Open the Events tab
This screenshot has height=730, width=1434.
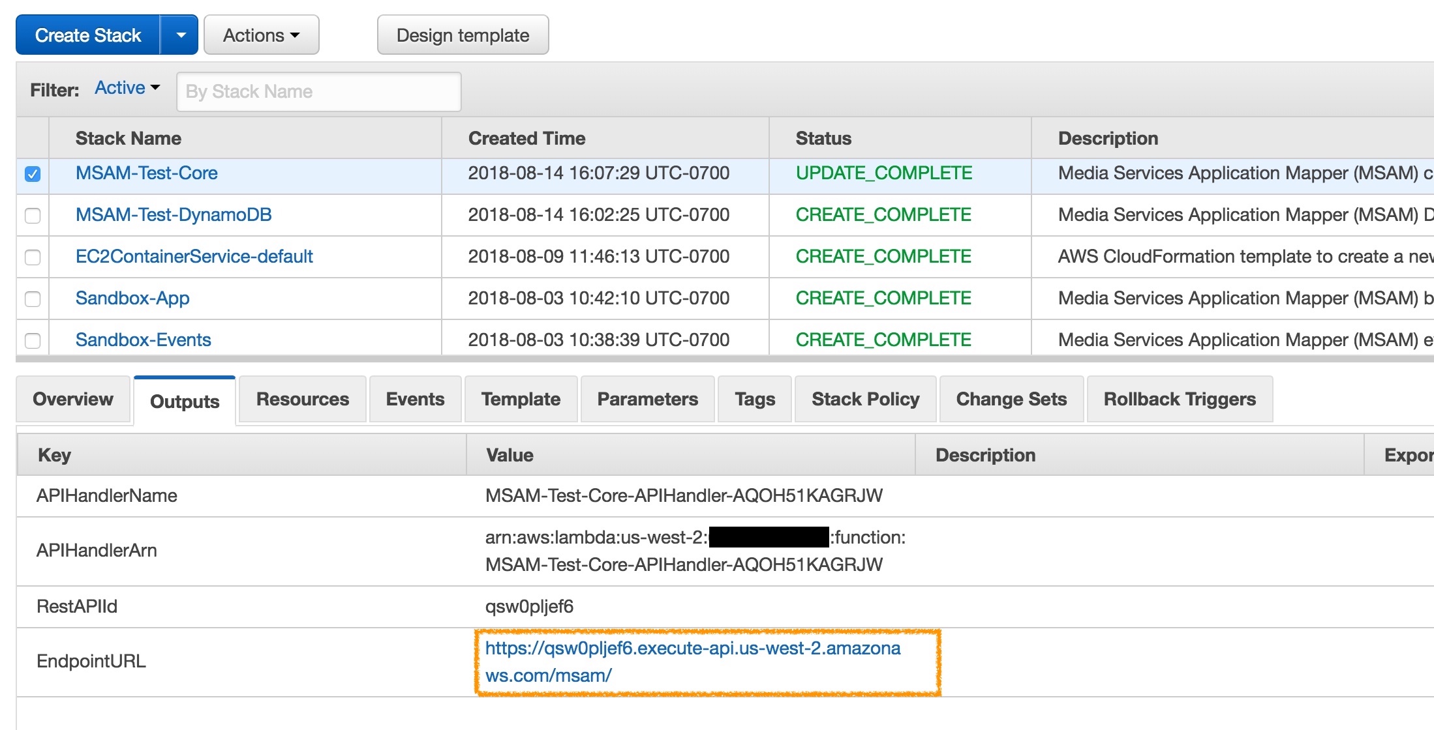click(x=415, y=399)
